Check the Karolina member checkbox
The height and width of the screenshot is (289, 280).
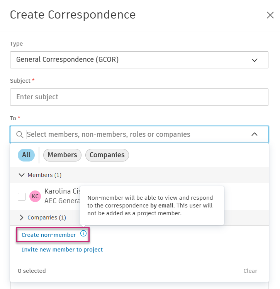click(22, 196)
